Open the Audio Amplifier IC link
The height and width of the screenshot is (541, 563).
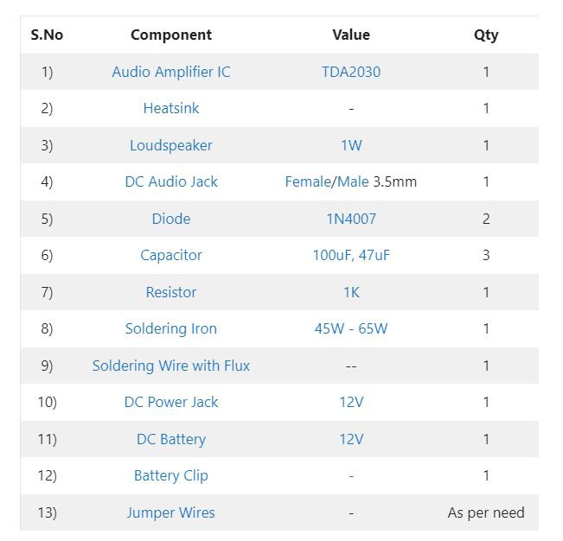(x=171, y=72)
